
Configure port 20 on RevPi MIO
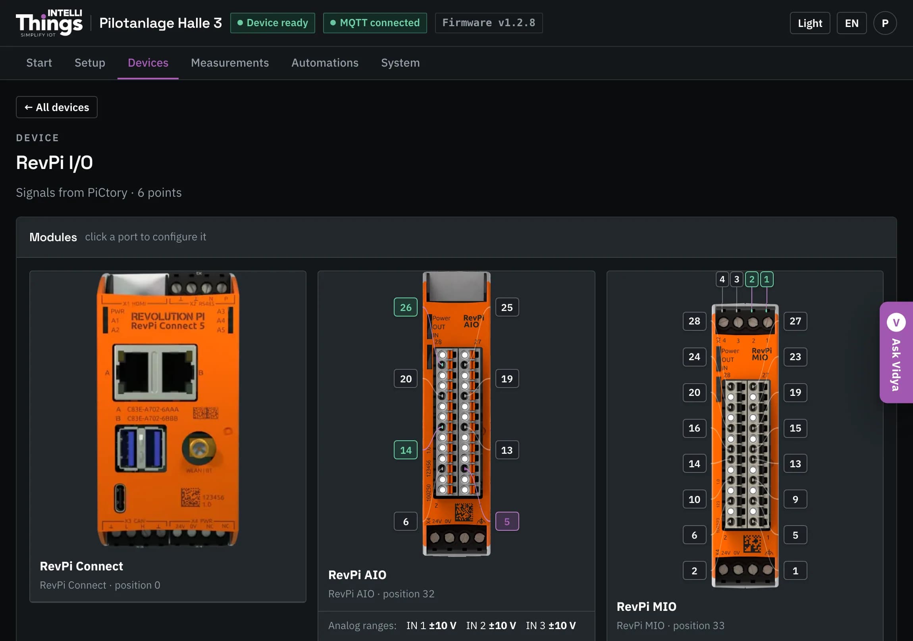(x=694, y=393)
